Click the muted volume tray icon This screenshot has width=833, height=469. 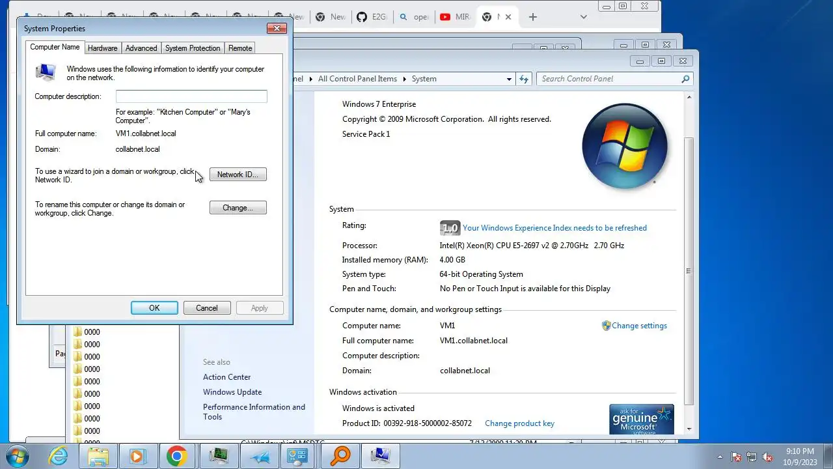click(767, 457)
